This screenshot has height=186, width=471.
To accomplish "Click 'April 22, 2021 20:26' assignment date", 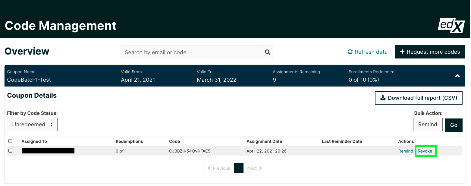I will (x=266, y=151).
